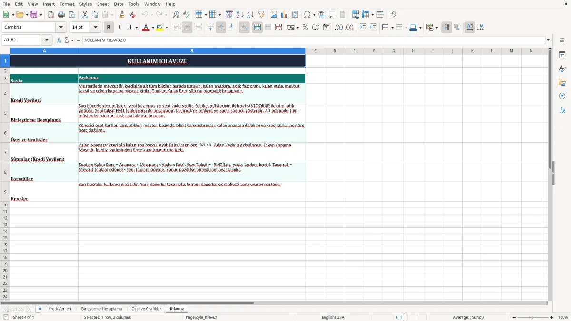
Task: Expand the Name Box dropdown
Action: [x=47, y=40]
